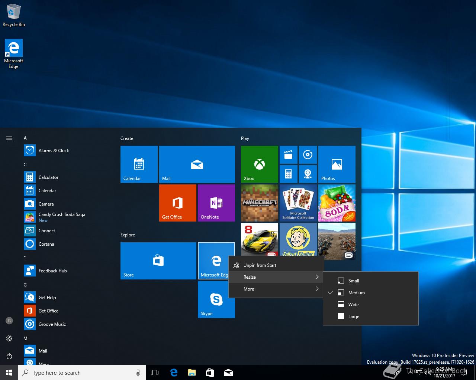The height and width of the screenshot is (380, 476).
Task: Open the Store taskbar icon
Action: 210,373
